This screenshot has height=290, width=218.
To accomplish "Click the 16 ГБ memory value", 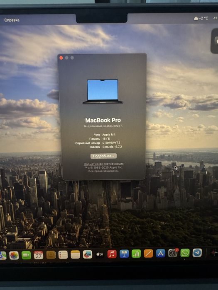I will tap(106, 139).
